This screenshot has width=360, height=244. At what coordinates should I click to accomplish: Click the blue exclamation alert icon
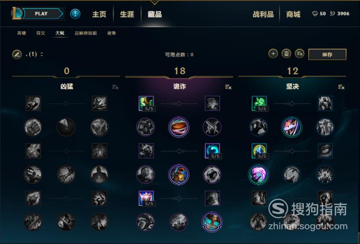[x=75, y=14]
